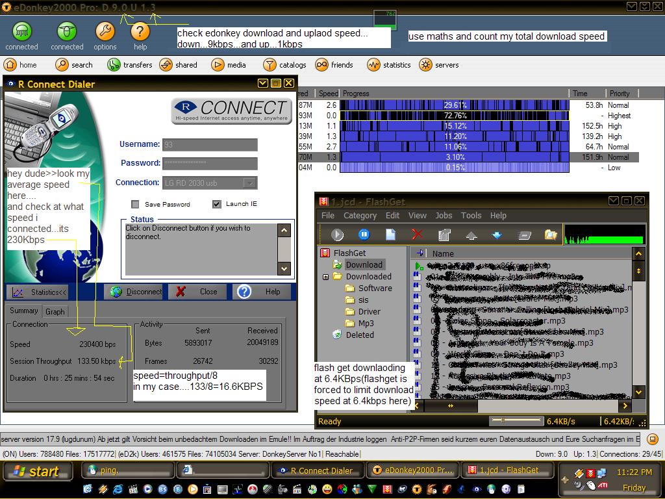Open FlashGet Edit menu

pyautogui.click(x=392, y=216)
